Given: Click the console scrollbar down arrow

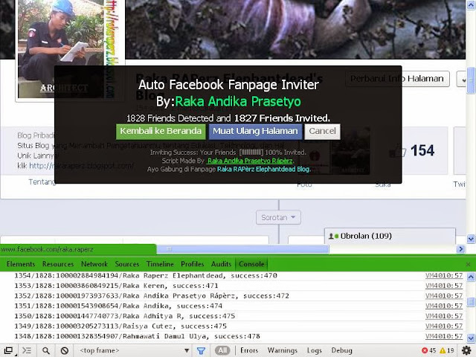Looking at the screenshot, I should (471, 338).
